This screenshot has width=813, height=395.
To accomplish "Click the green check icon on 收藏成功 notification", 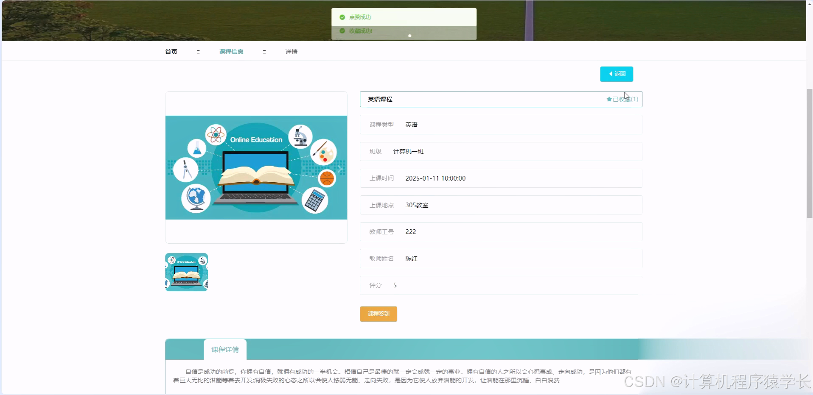I will pos(342,31).
